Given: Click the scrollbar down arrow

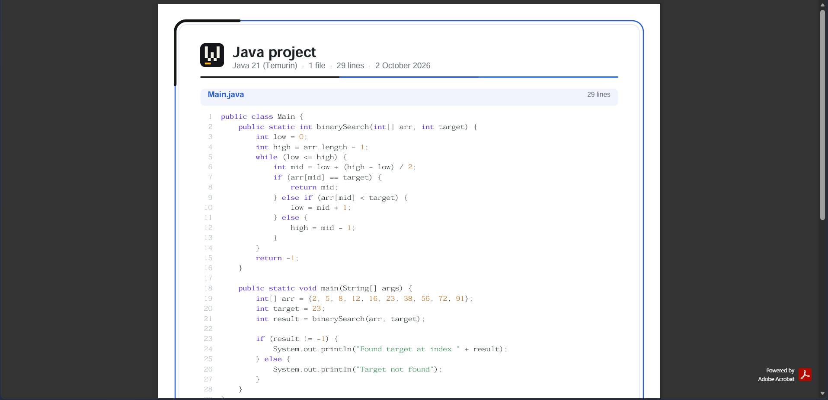Looking at the screenshot, I should pos(822,393).
